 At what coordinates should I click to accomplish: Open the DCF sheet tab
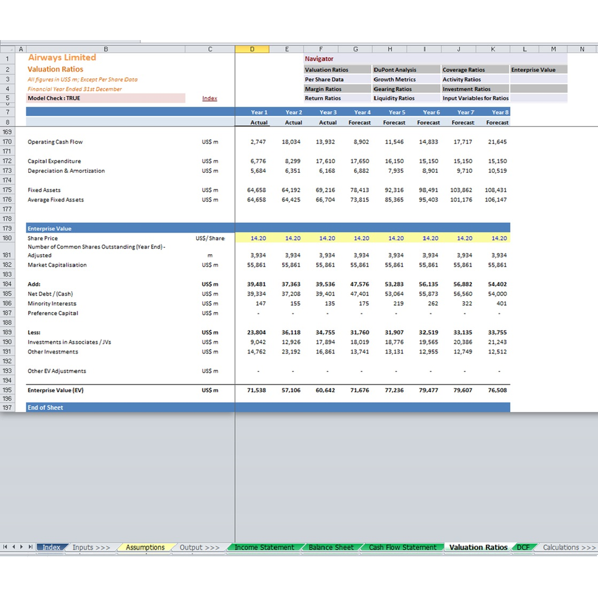(x=523, y=547)
